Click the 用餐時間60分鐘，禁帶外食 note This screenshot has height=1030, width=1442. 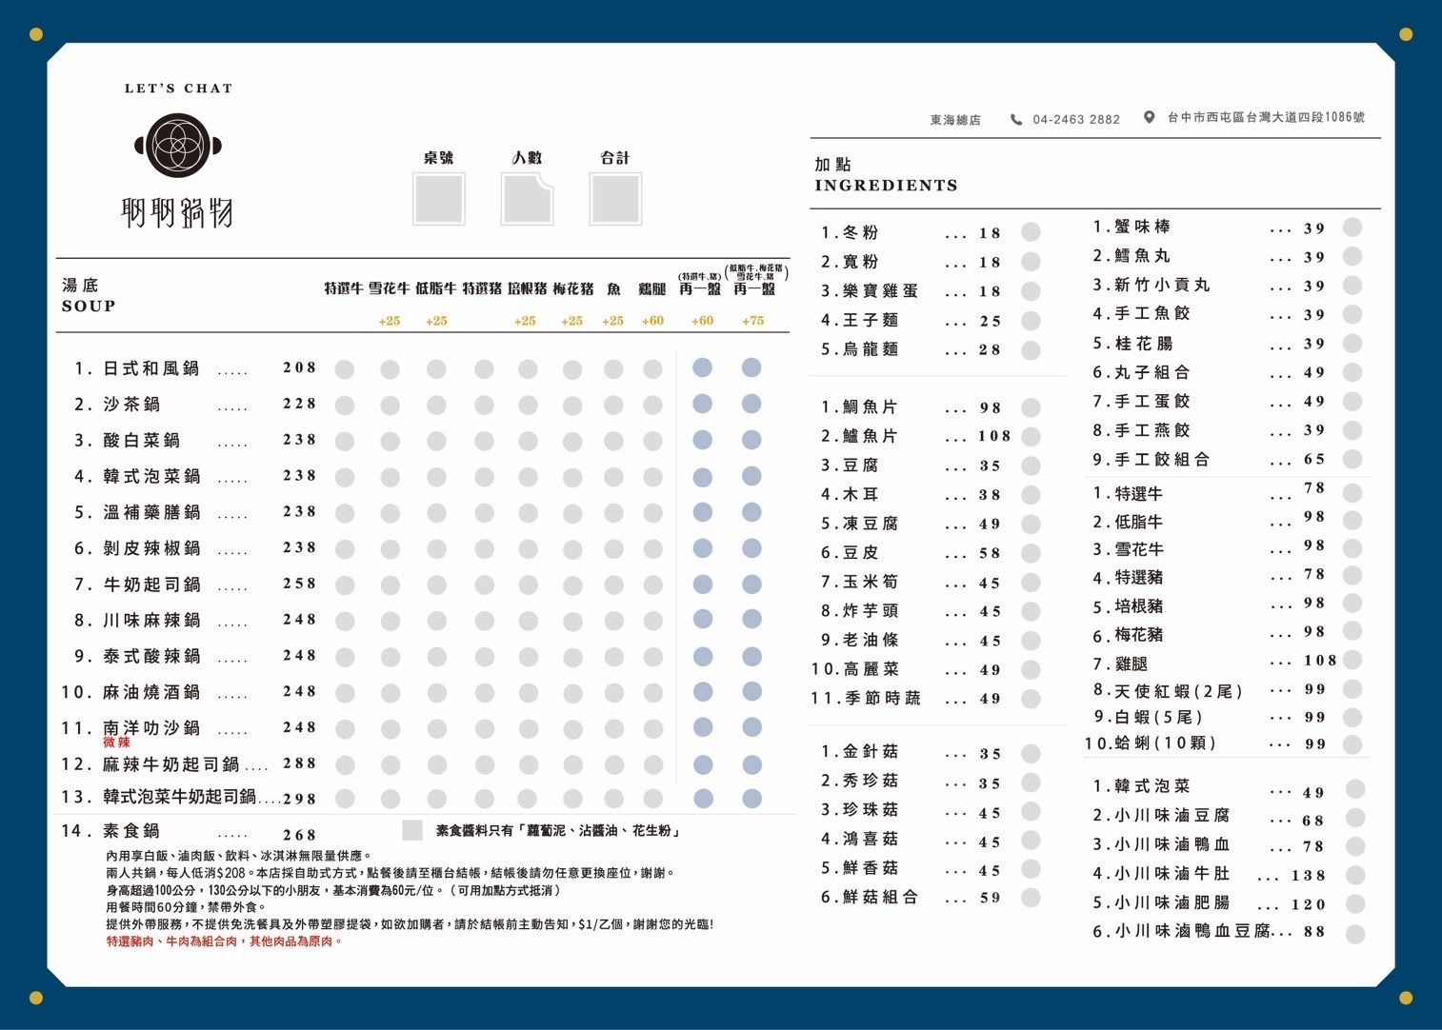[187, 908]
